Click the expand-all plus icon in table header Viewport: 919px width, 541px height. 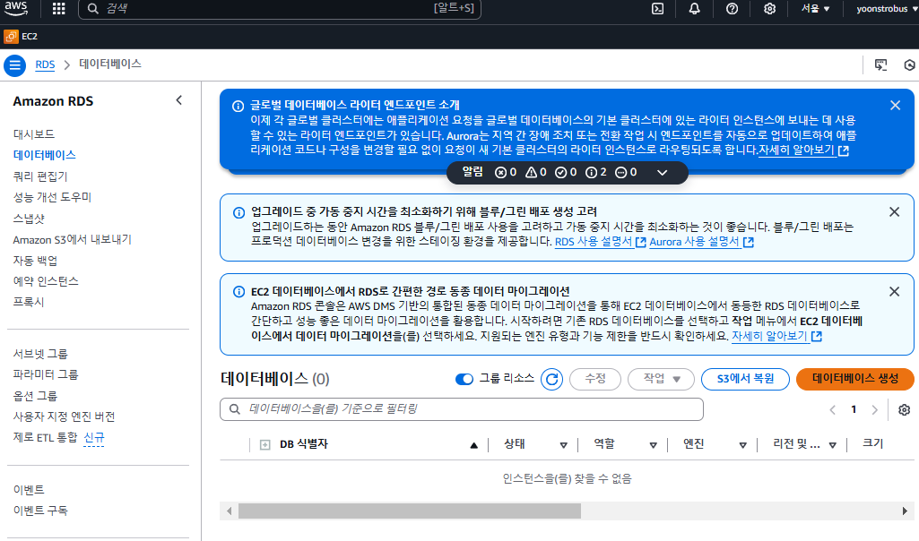(x=264, y=445)
